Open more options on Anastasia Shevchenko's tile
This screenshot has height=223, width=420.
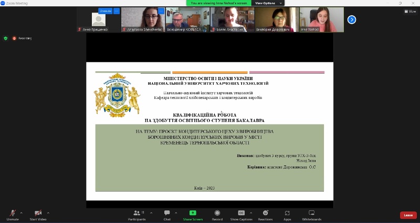[x=161, y=11]
